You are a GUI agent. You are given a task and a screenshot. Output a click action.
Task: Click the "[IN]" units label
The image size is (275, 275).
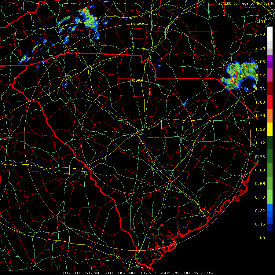click(261, 21)
